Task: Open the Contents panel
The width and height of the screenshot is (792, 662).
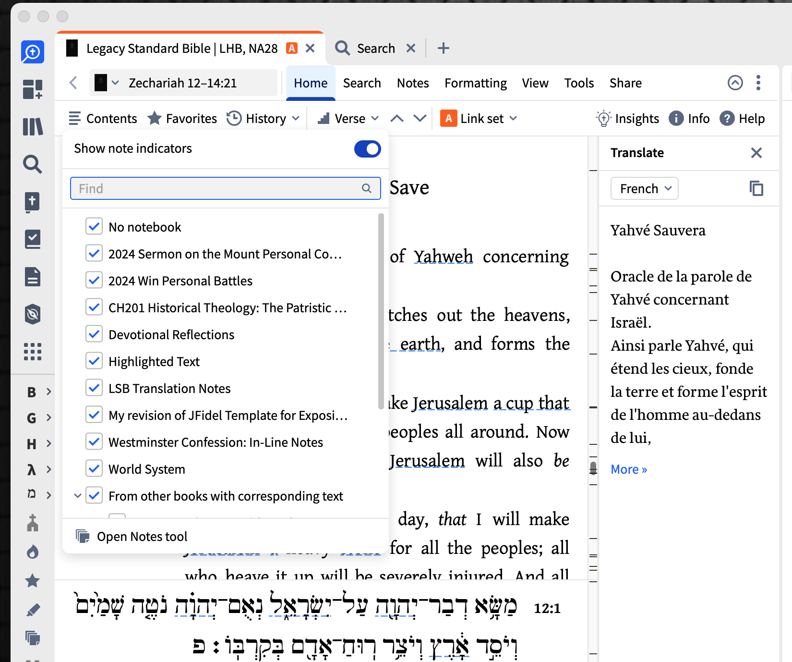Action: click(x=103, y=119)
